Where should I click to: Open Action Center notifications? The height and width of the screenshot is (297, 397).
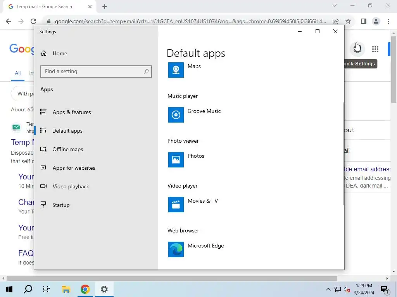[384, 289]
